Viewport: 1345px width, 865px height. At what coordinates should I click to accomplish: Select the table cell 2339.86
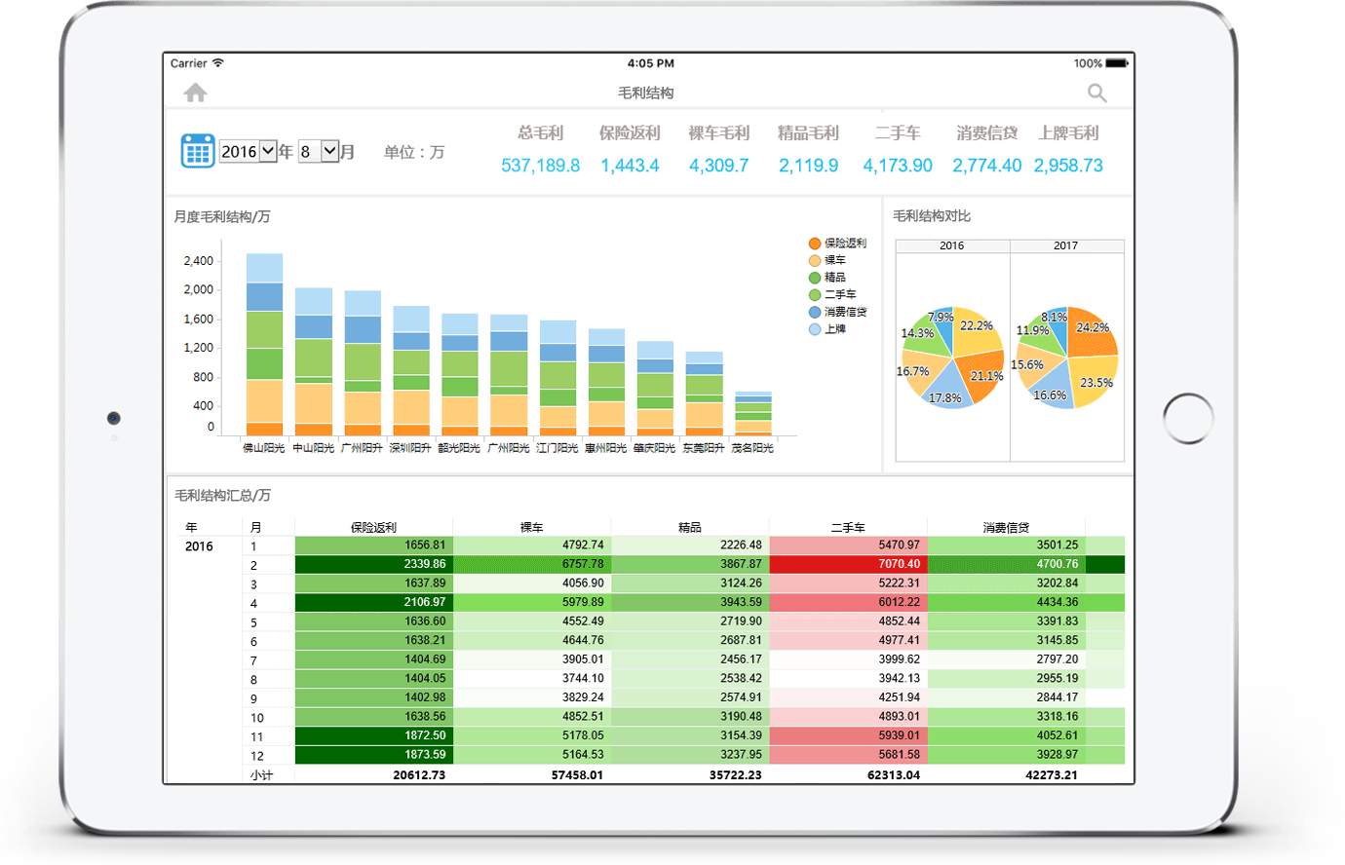click(374, 564)
